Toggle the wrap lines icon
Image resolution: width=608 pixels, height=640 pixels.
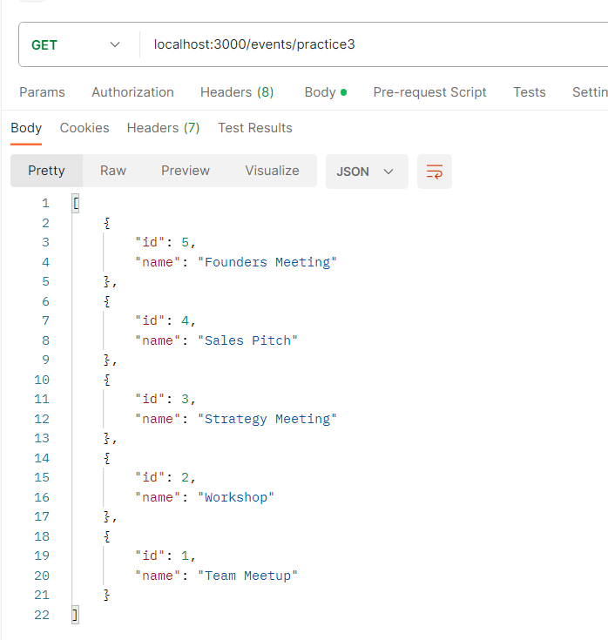coord(434,172)
